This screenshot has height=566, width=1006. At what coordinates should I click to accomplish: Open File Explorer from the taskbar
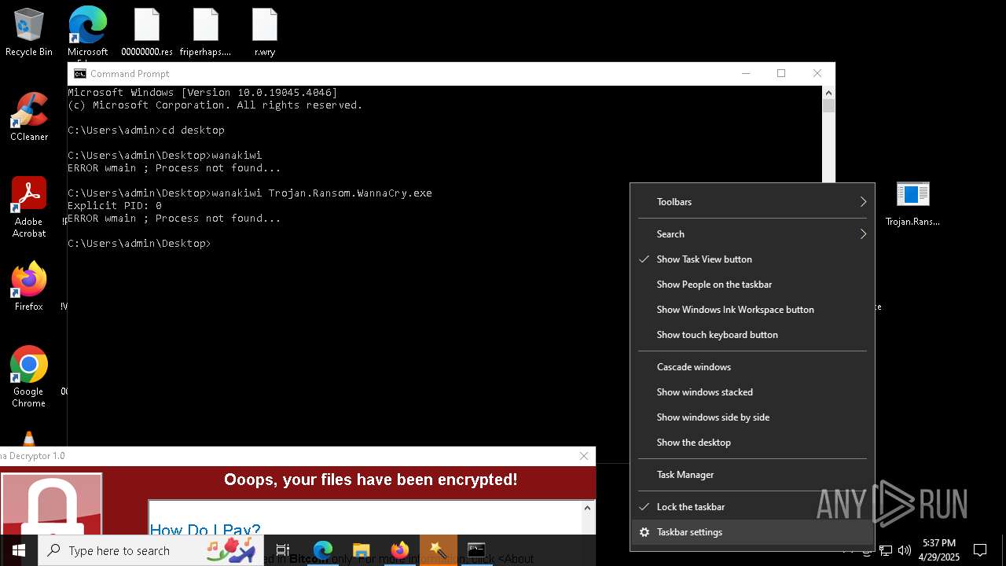tap(361, 550)
